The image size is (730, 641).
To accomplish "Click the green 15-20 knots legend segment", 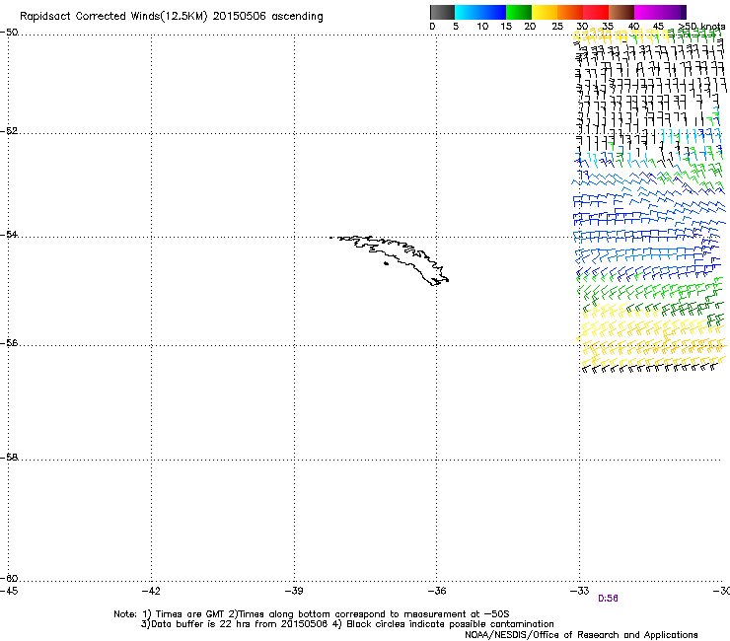I will 519,12.
